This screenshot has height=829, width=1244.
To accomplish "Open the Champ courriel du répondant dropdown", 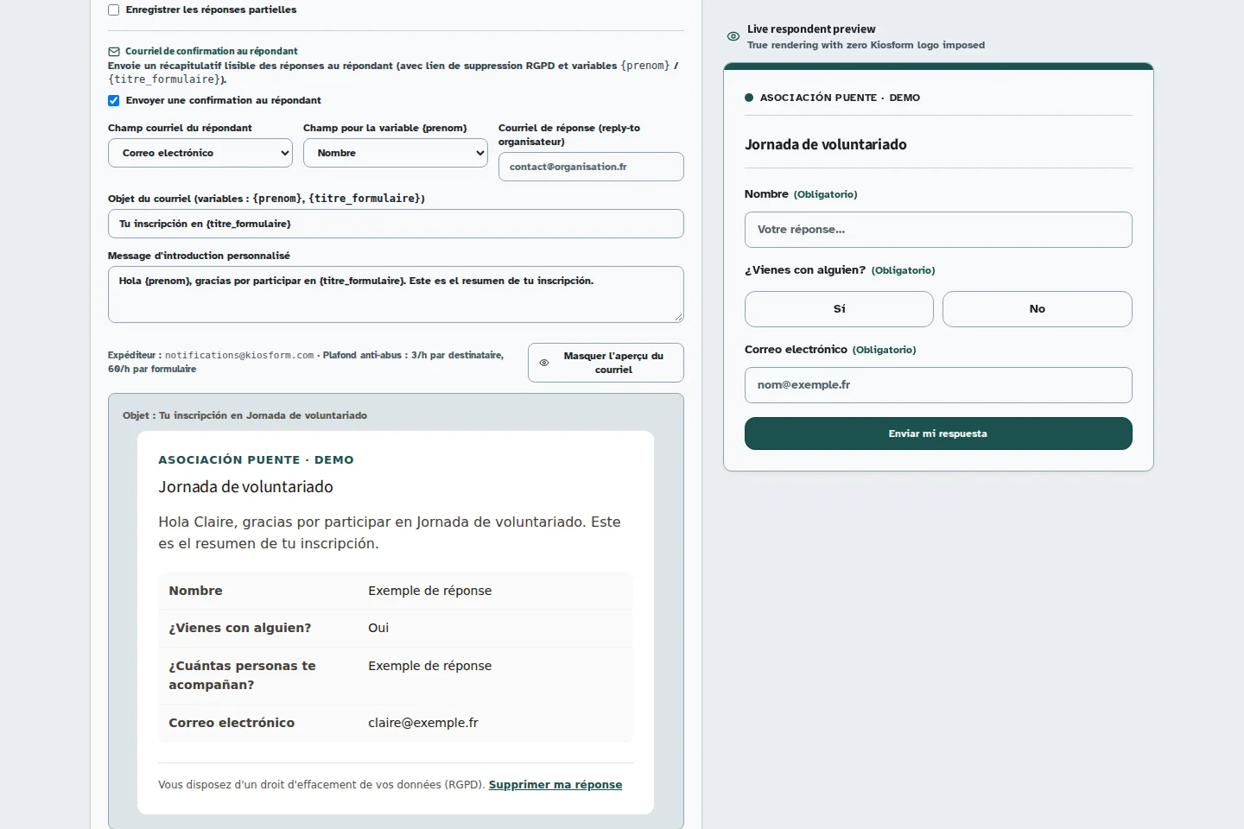I will pos(200,153).
